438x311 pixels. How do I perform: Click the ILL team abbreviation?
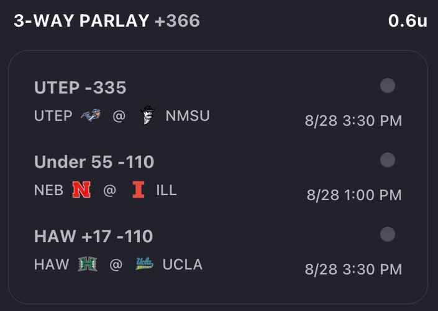(x=167, y=190)
